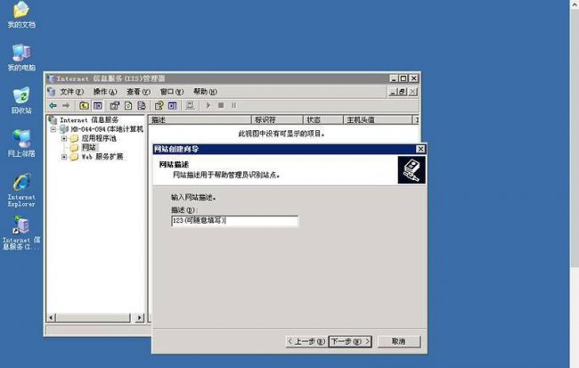The height and width of the screenshot is (368, 579).
Task: Click the action pane toggle icon beside Help
Action: tap(173, 106)
